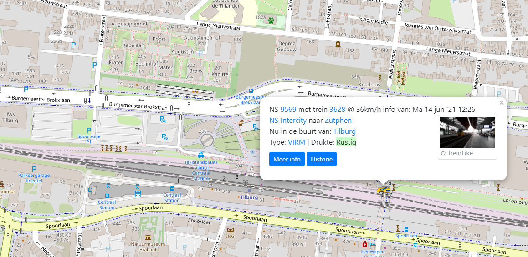Click the ING bank ATM icon
The width and height of the screenshot is (528, 257).
point(231,230)
